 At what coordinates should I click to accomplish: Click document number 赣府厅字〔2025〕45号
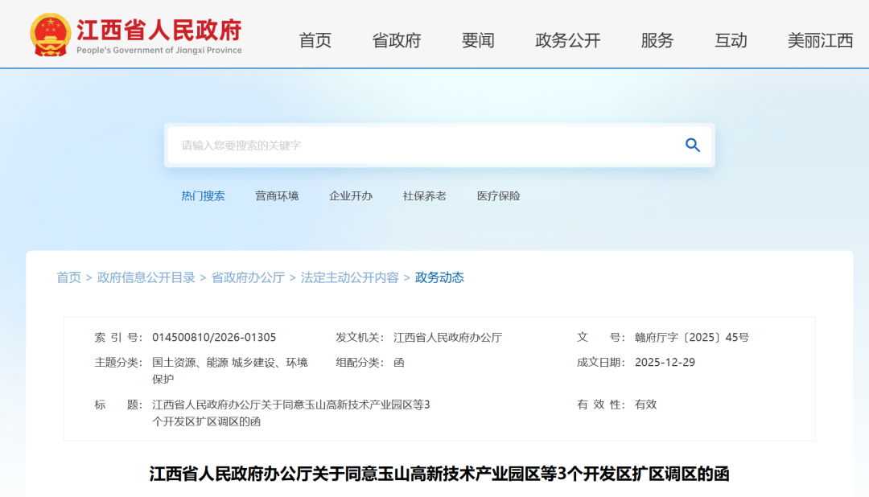[x=692, y=338]
